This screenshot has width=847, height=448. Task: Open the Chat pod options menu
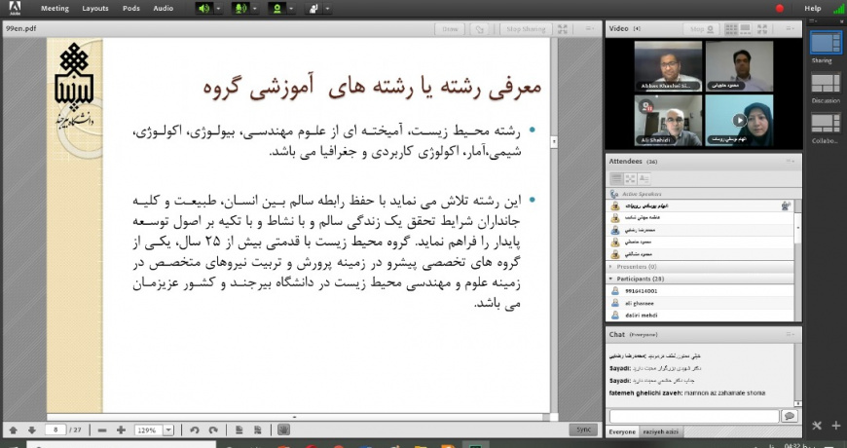click(790, 334)
